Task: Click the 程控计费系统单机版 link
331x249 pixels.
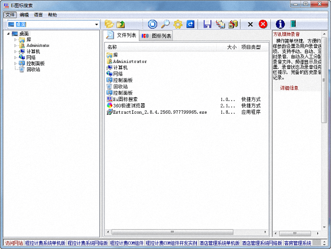Action: [x=45, y=243]
